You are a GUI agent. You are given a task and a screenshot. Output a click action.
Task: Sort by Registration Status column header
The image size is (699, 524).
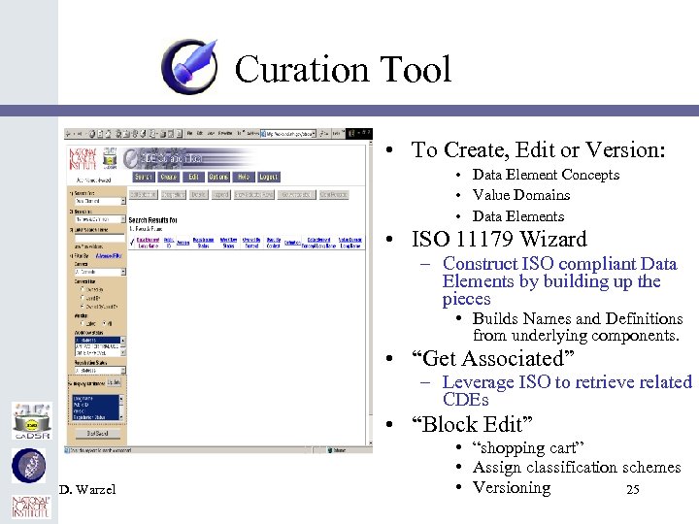(203, 243)
